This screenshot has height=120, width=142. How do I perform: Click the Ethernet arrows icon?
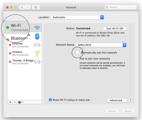(37, 45)
